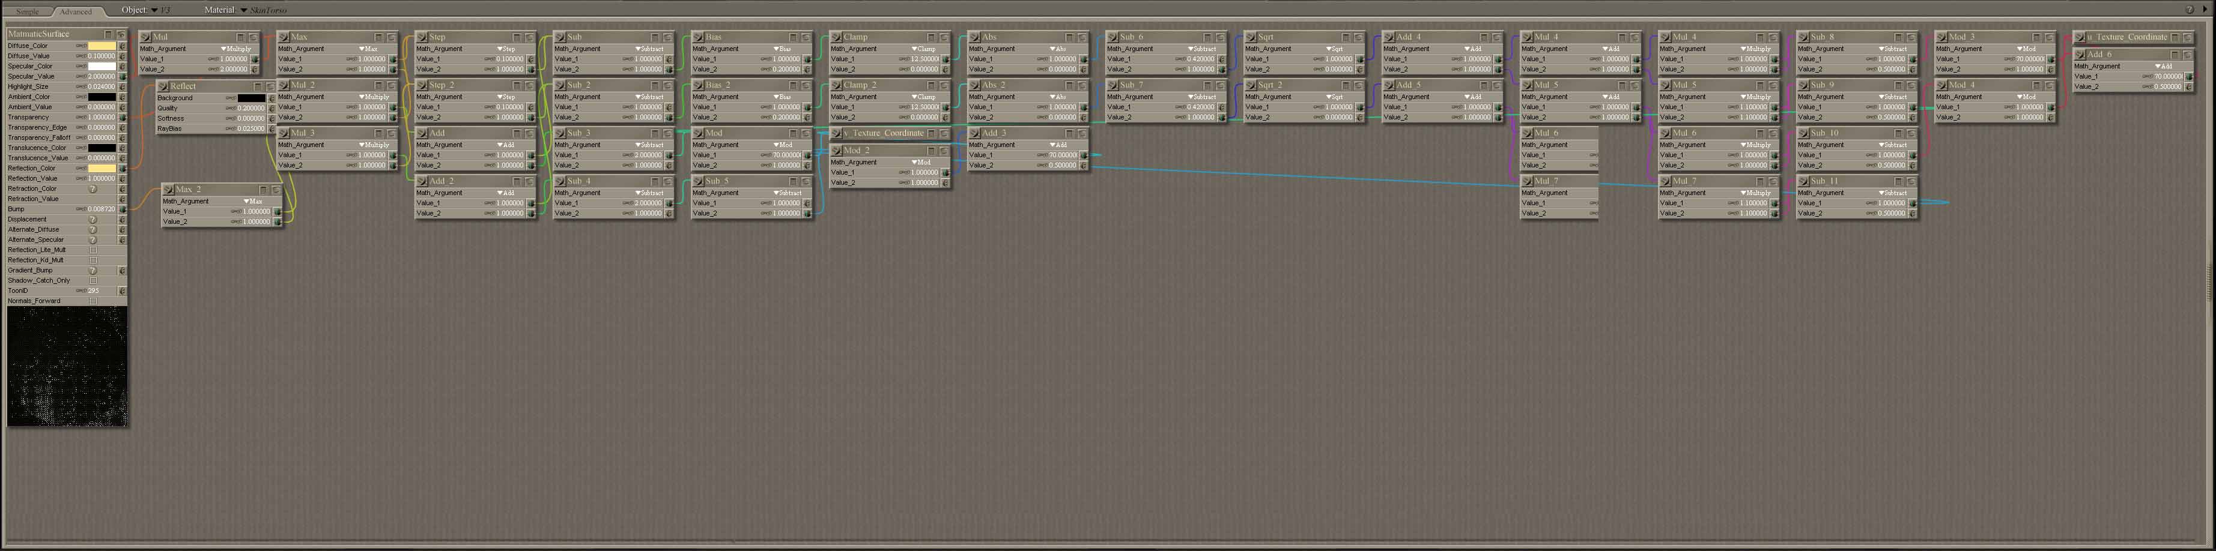This screenshot has width=2216, height=551.
Task: Click the Mod_4 node output plug icon
Action: point(1943,85)
